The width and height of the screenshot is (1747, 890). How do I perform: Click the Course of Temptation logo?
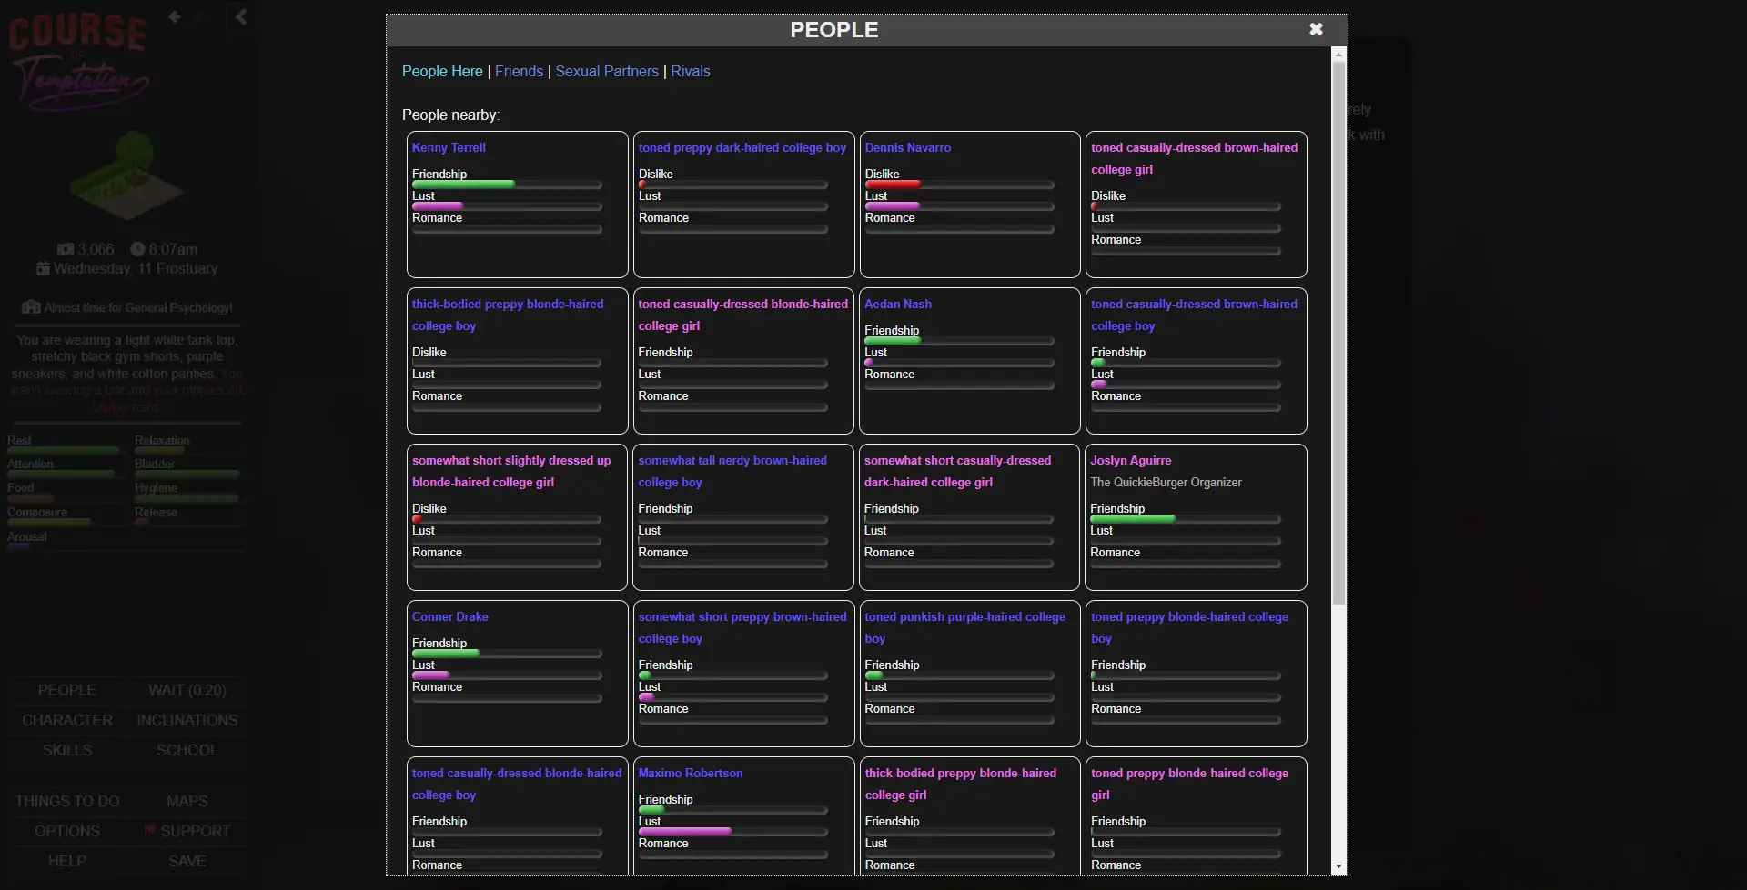tap(78, 61)
